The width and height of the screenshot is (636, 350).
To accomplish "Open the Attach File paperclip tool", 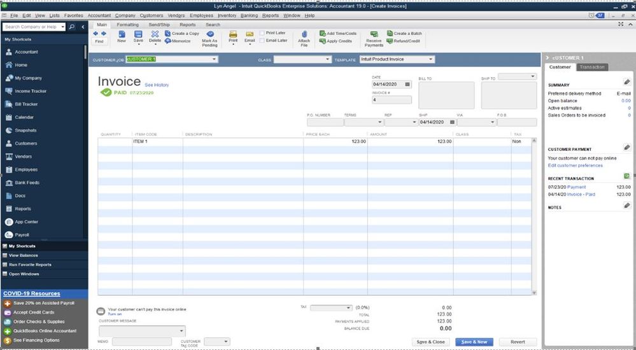I will [x=304, y=34].
